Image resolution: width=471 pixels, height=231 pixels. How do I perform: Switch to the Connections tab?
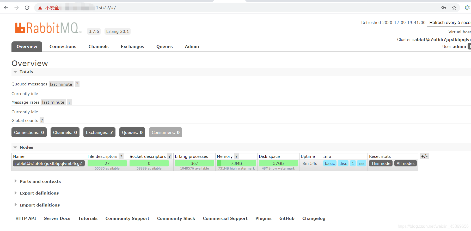click(x=63, y=46)
